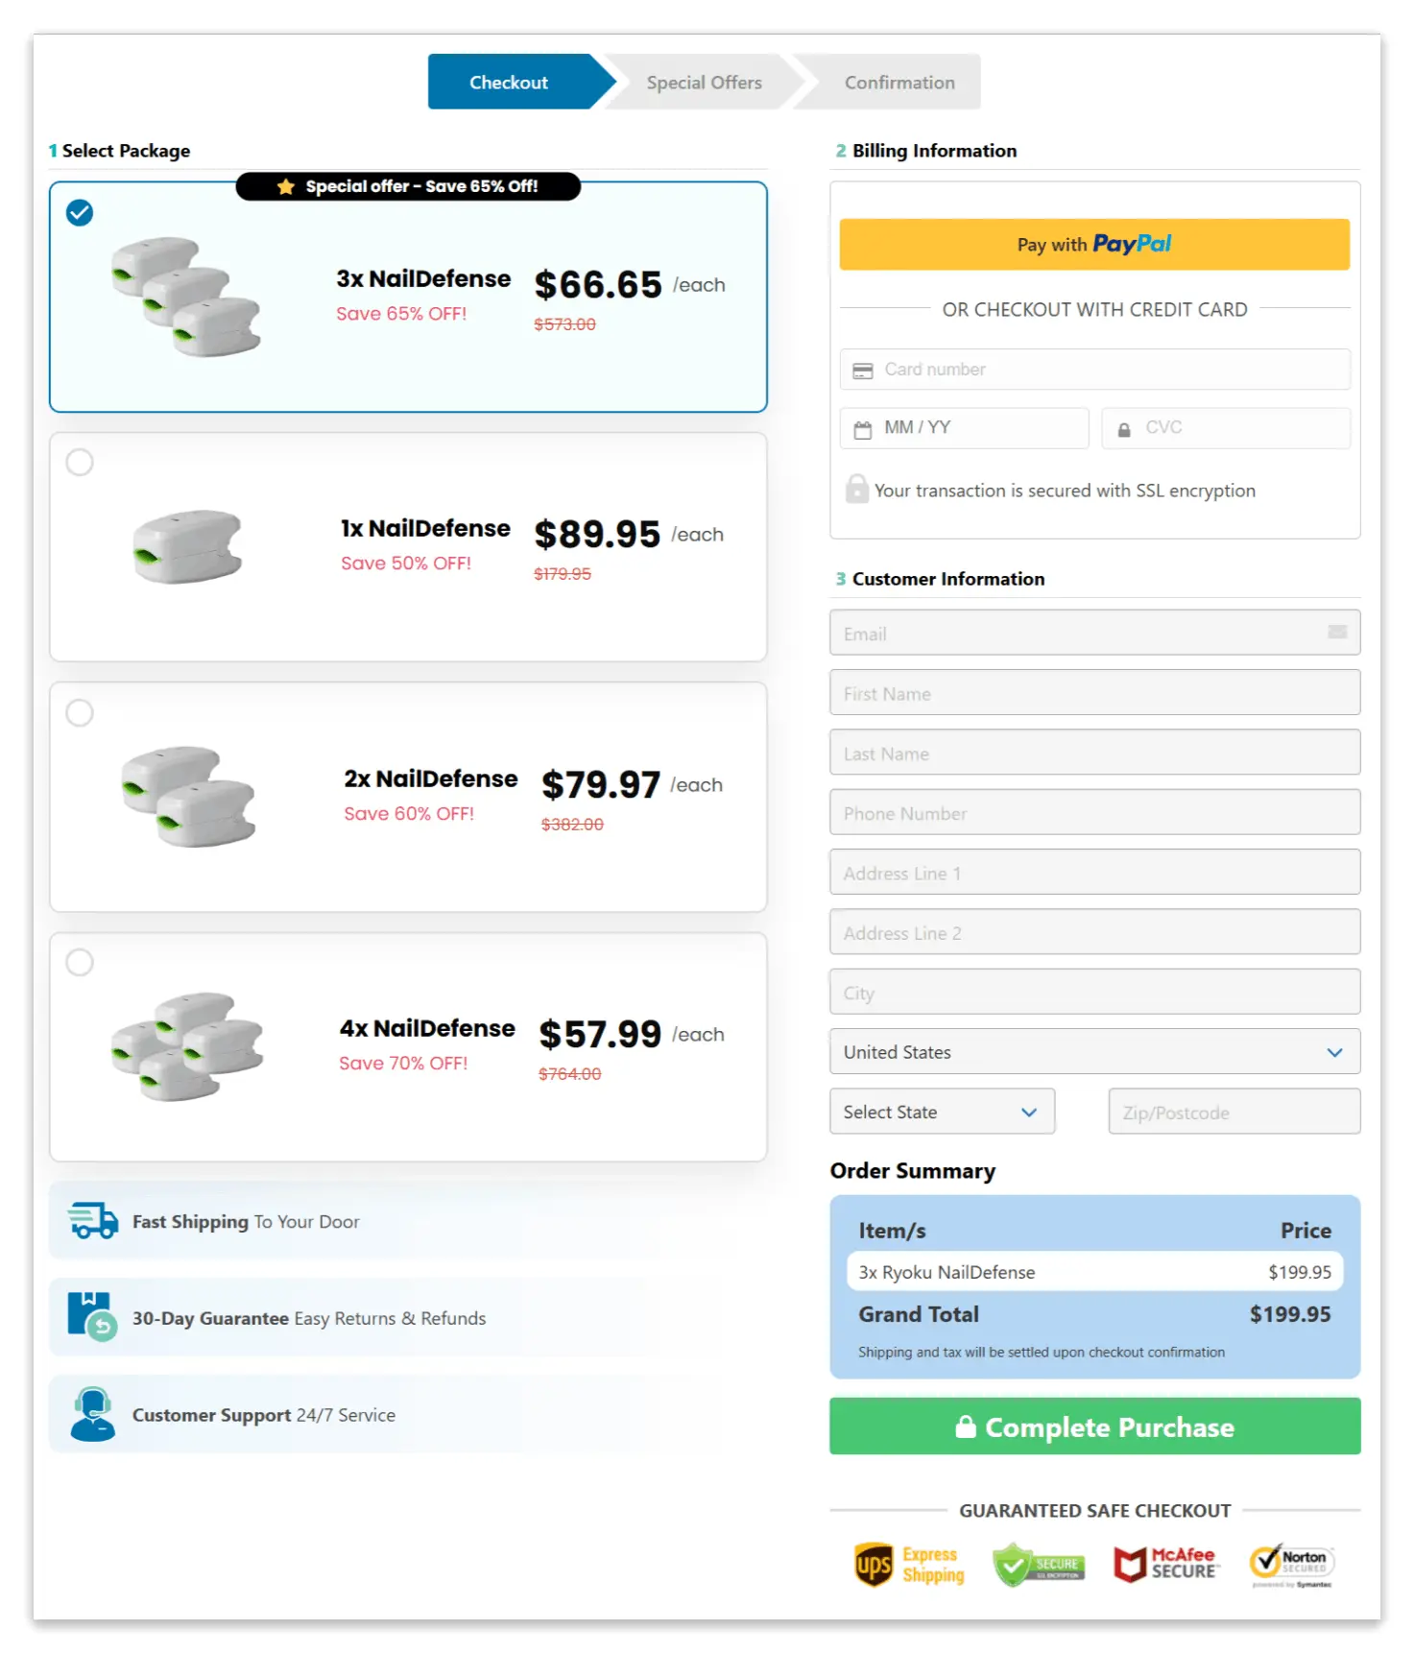The image size is (1414, 1653).
Task: Click the $66.65 price text
Action: click(x=598, y=285)
